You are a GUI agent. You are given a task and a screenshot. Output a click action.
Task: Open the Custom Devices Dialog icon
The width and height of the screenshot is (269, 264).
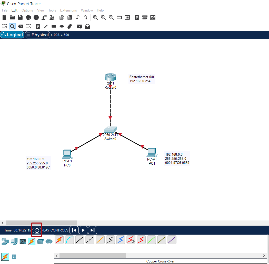click(x=127, y=17)
